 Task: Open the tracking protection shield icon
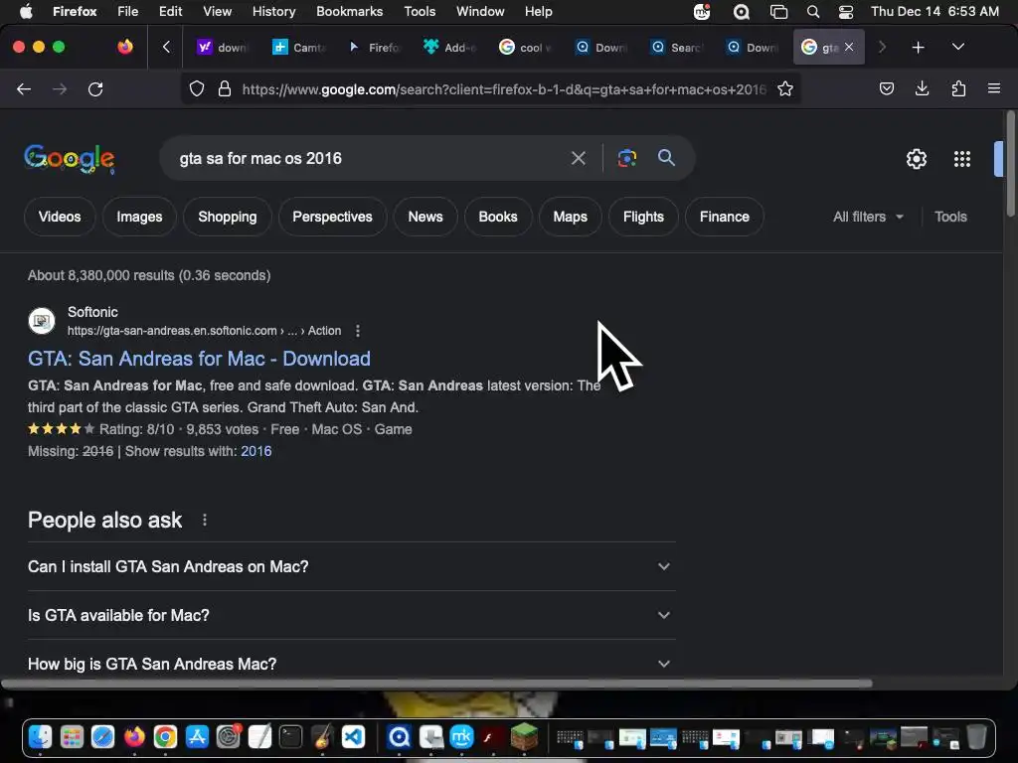pos(197,88)
